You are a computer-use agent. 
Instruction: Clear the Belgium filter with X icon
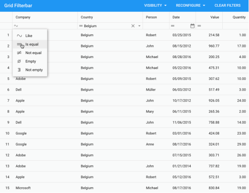pos(133,26)
